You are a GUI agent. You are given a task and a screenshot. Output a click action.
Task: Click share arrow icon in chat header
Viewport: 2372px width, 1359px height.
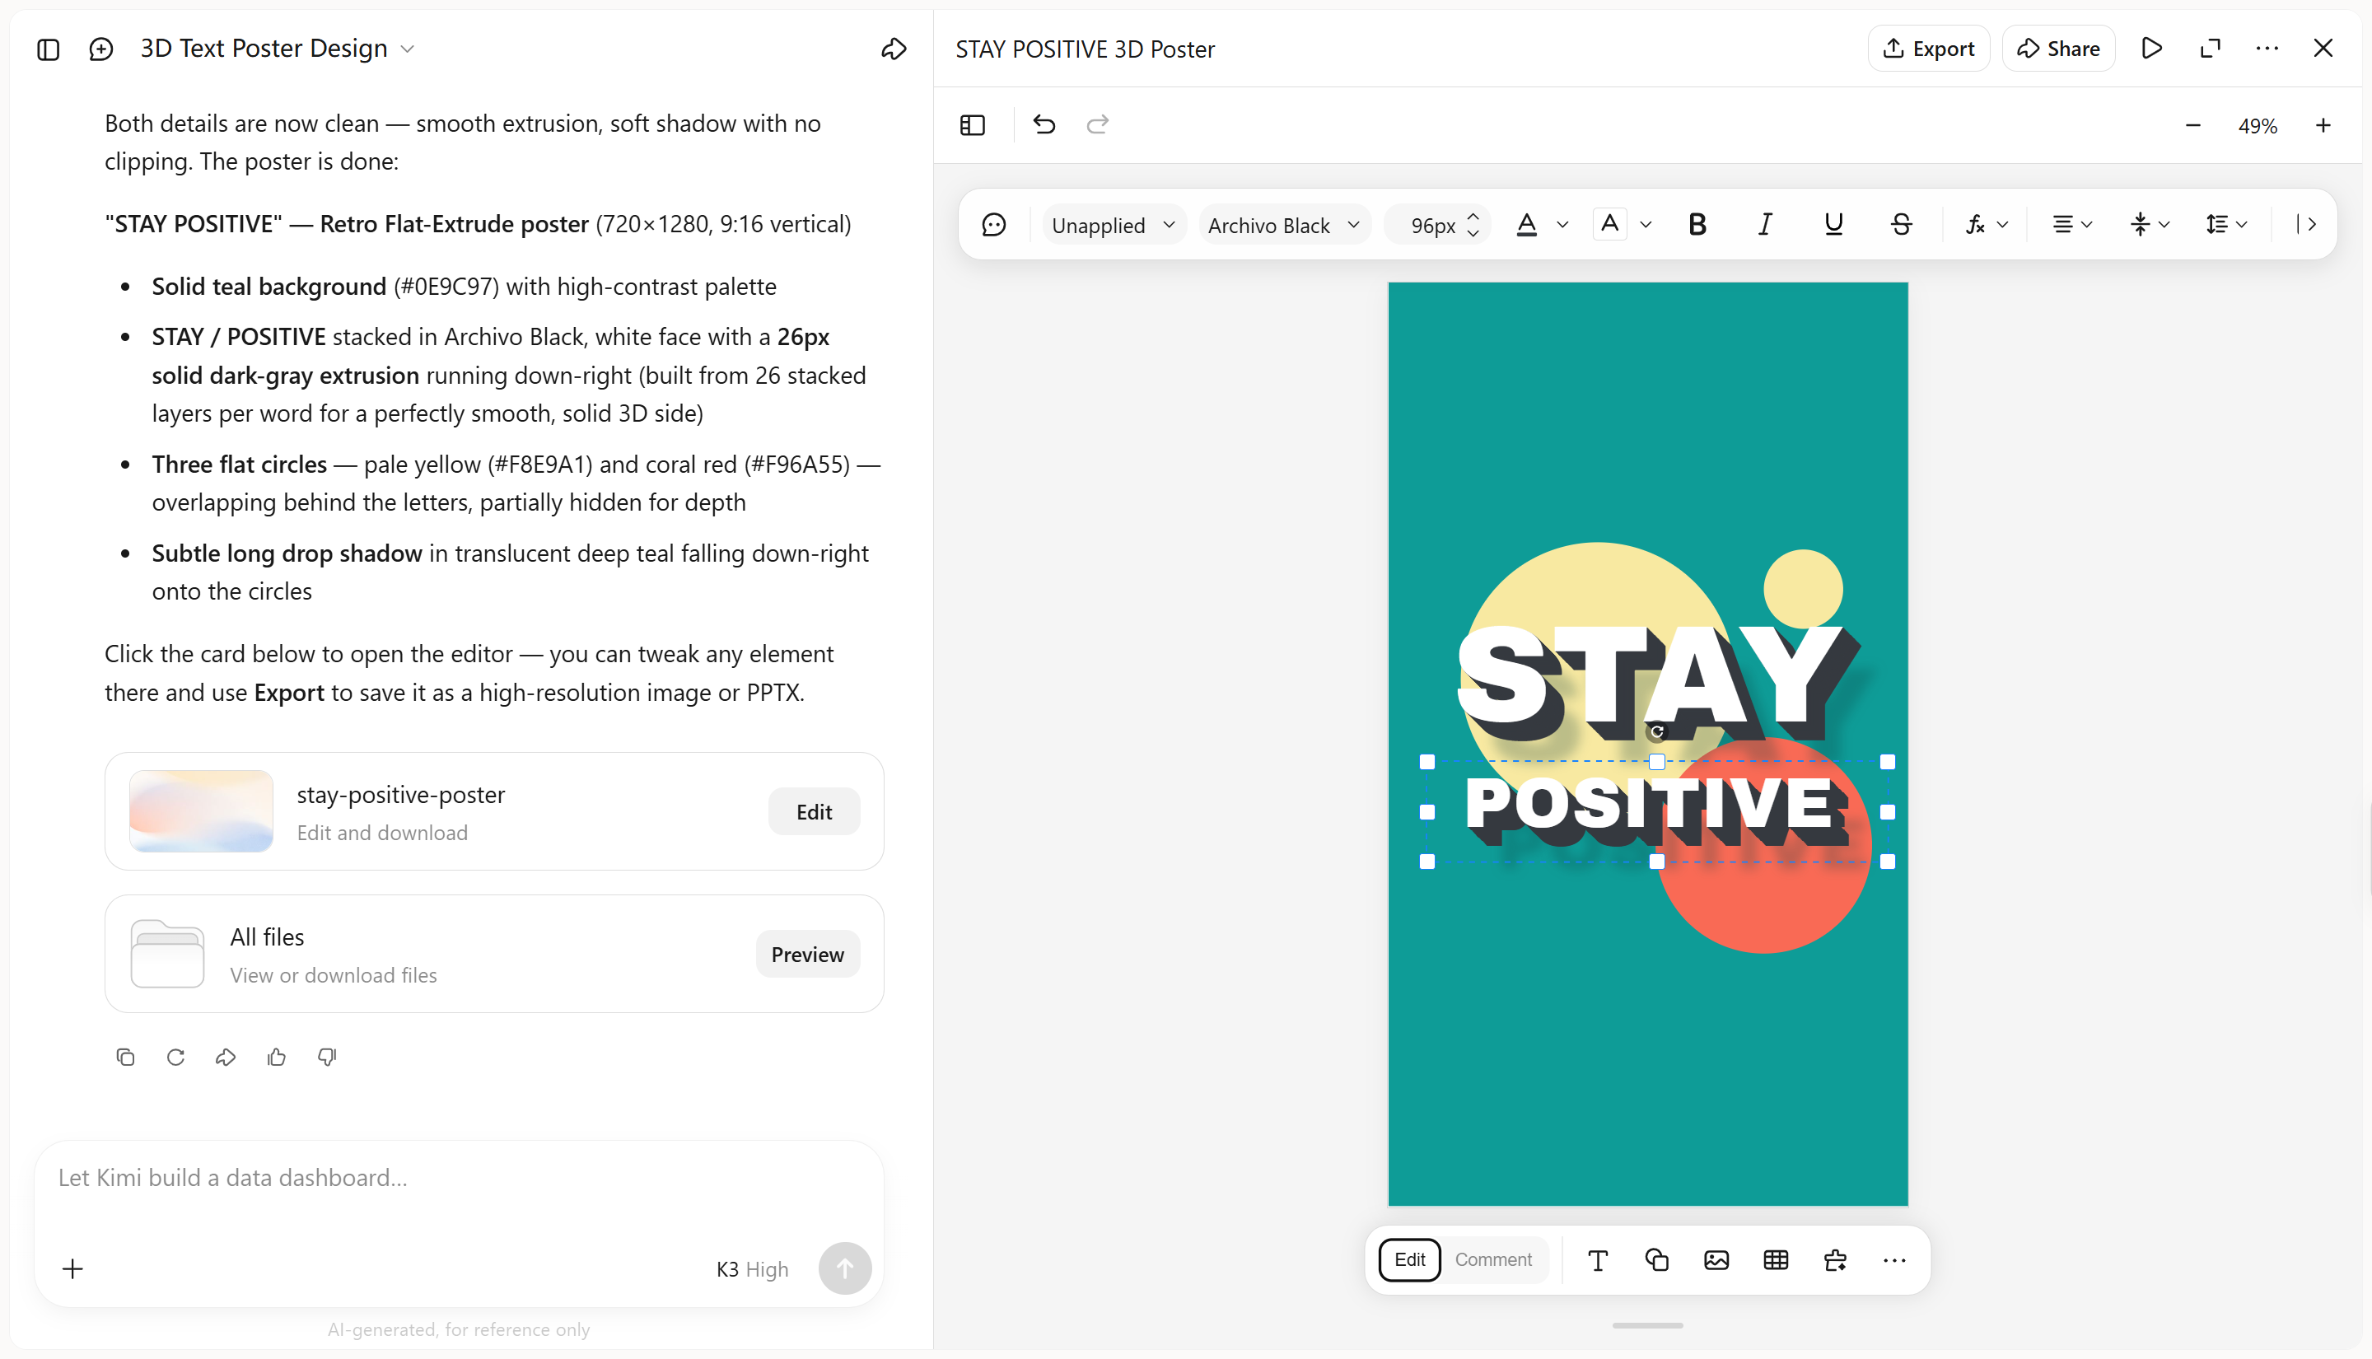point(893,49)
